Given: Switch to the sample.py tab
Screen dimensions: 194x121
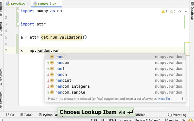Looking at the screenshot, I should pyautogui.click(x=18, y=4).
